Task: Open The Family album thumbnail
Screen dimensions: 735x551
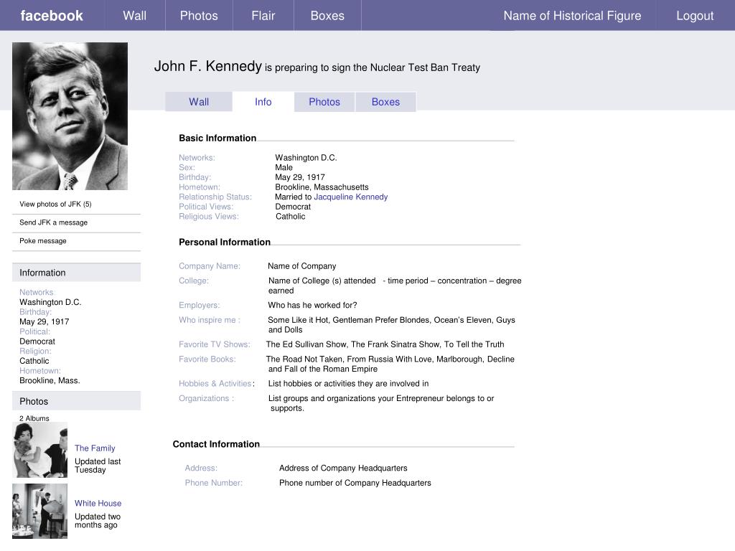Action: [x=40, y=450]
